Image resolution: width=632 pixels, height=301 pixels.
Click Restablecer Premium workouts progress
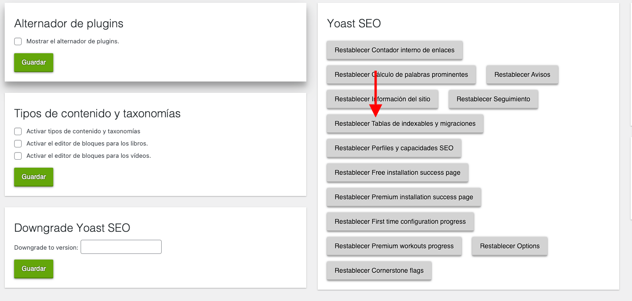(394, 246)
